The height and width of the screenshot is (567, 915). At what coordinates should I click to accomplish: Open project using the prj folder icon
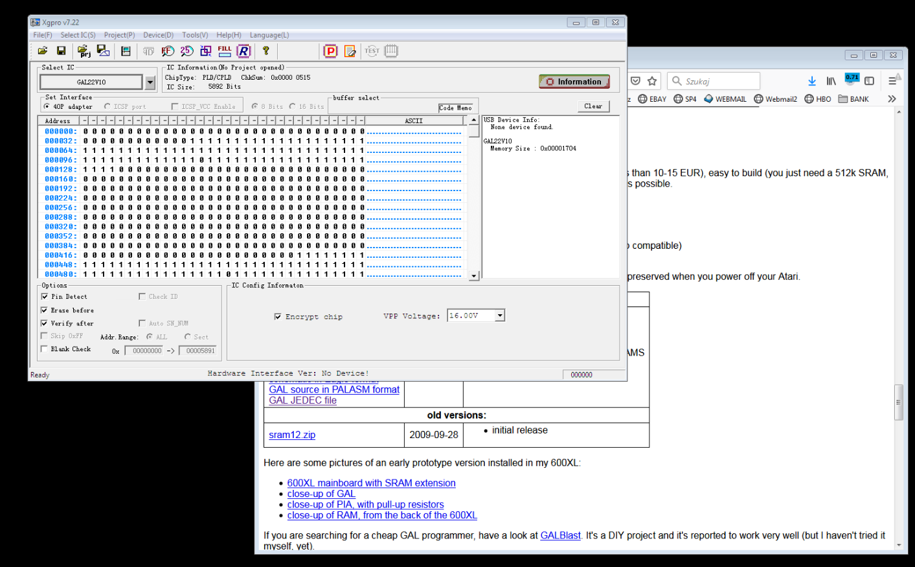tap(84, 51)
